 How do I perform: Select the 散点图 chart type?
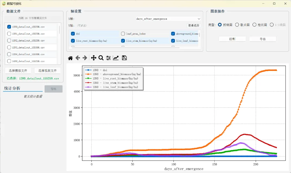237,25
